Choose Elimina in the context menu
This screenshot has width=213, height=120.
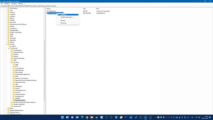(x=68, y=21)
